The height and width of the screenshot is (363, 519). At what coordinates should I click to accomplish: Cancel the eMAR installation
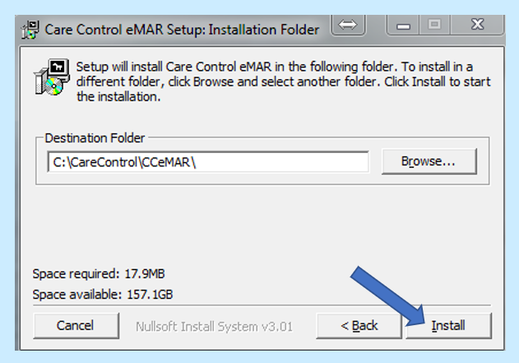[x=76, y=326]
